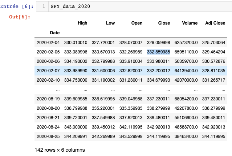
Task: Select the Volume column header
Action: click(x=190, y=23)
